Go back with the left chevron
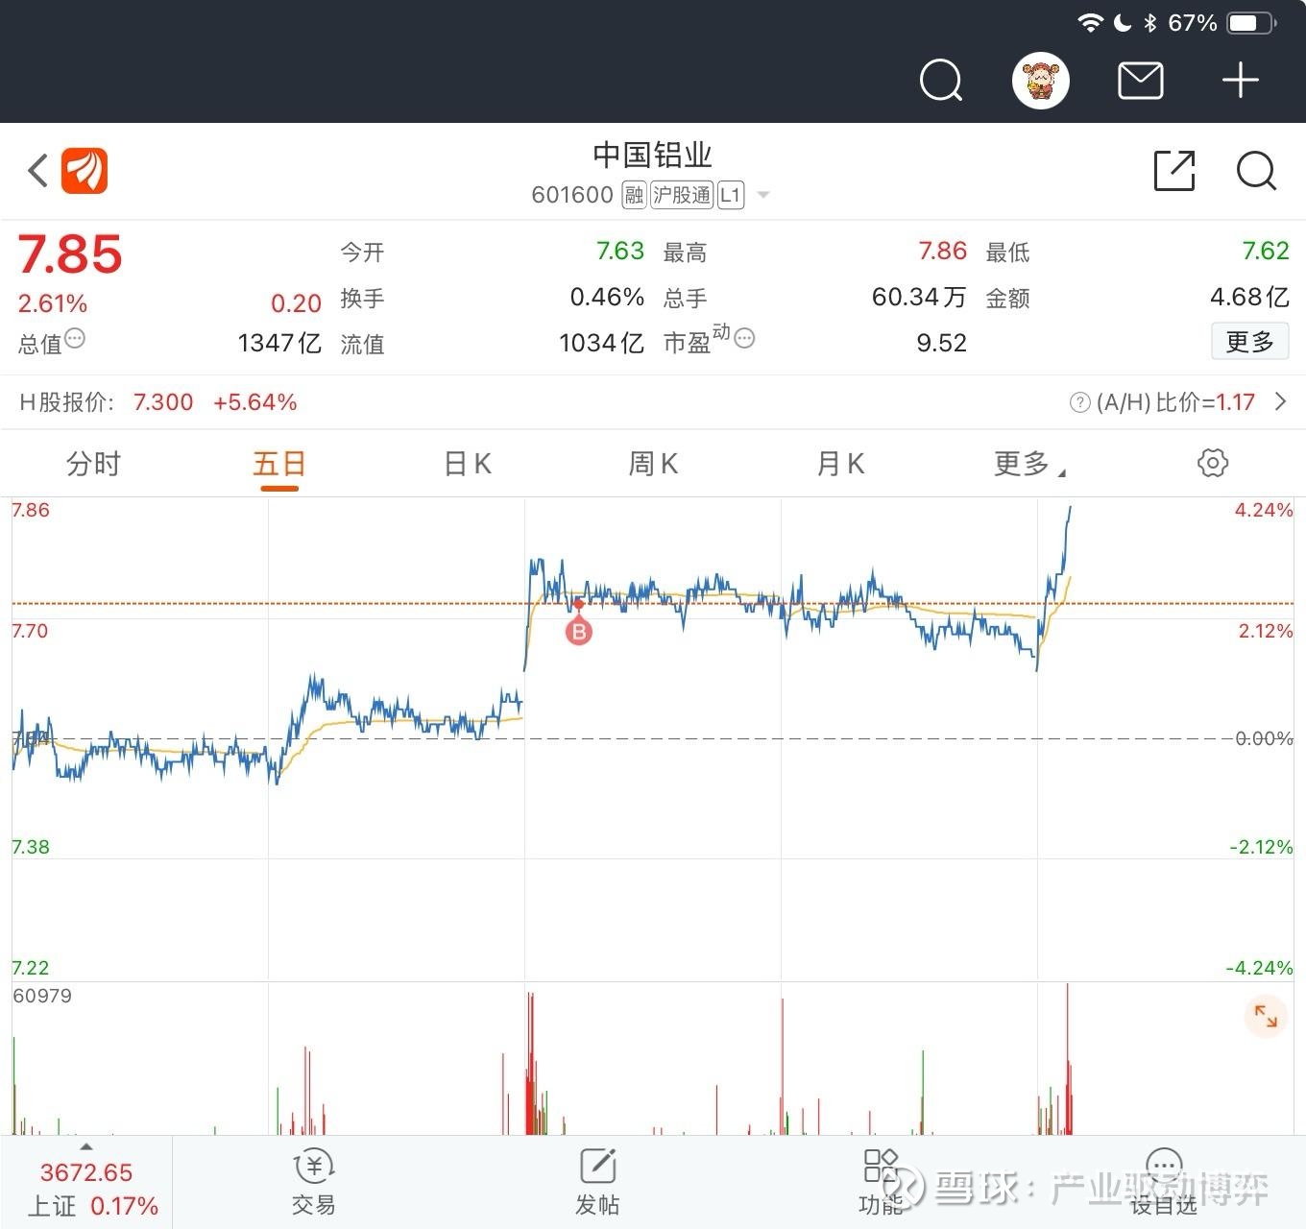The image size is (1306, 1229). tap(37, 171)
